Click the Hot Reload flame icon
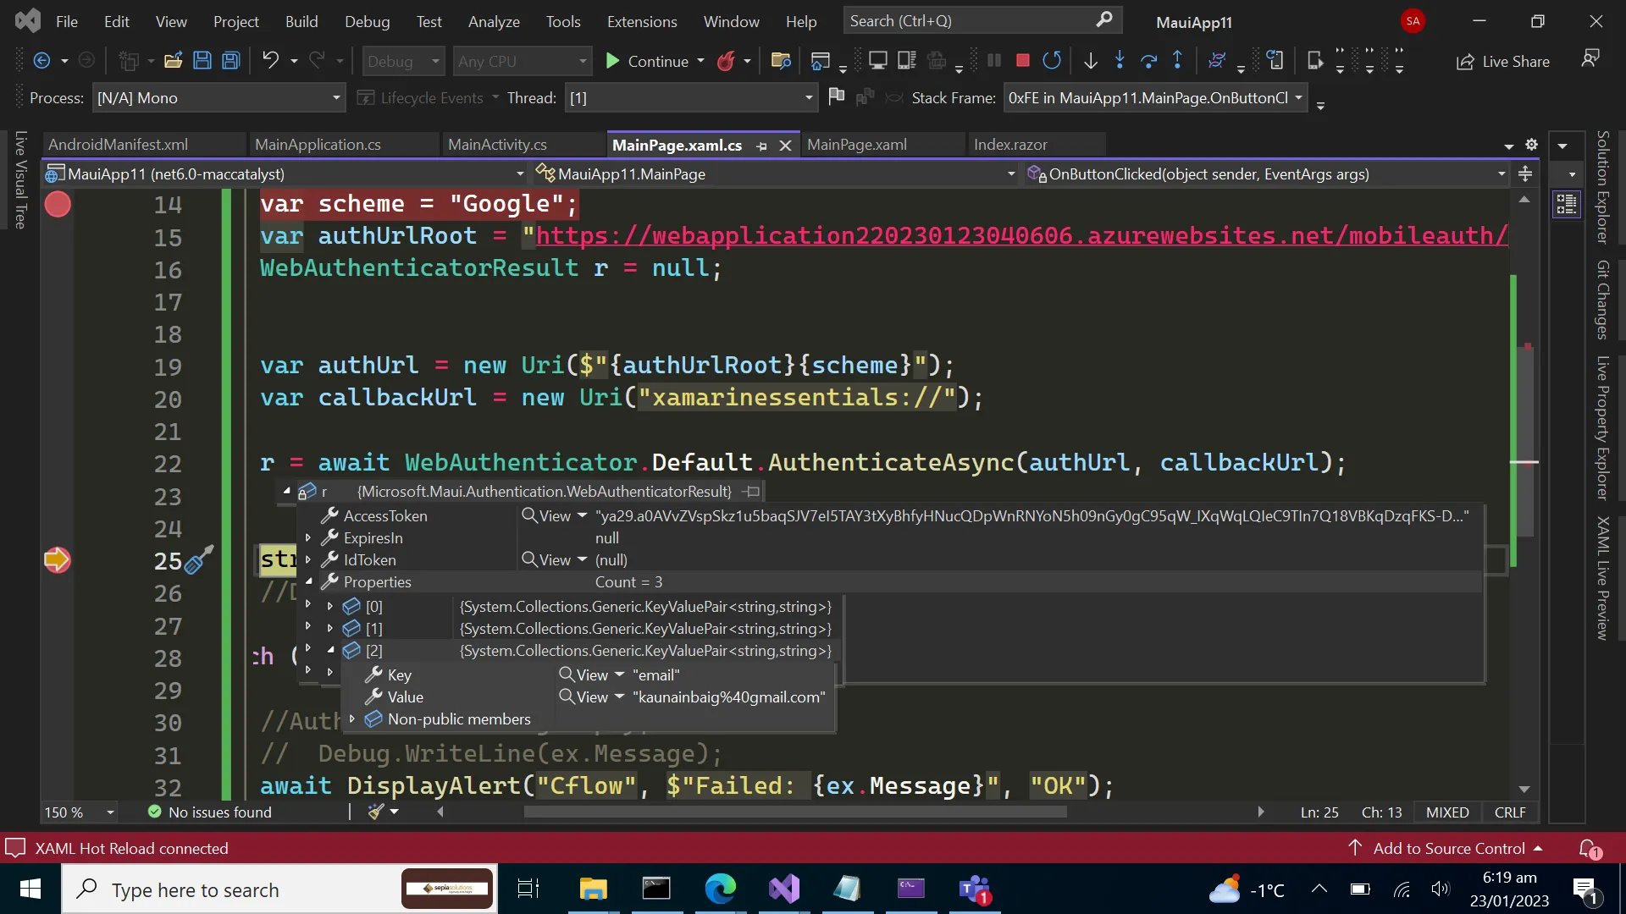This screenshot has height=914, width=1626. point(726,61)
